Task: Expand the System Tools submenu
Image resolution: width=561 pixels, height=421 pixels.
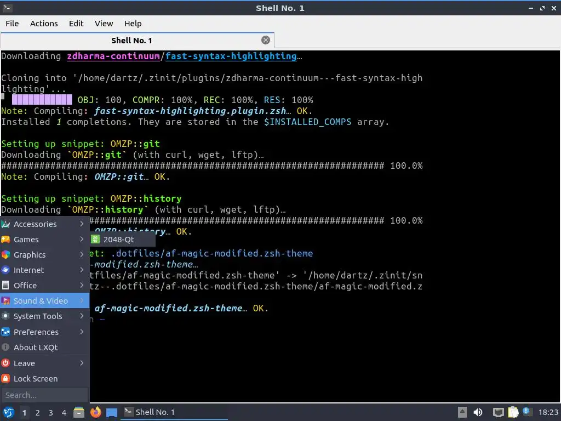Action: [44, 316]
